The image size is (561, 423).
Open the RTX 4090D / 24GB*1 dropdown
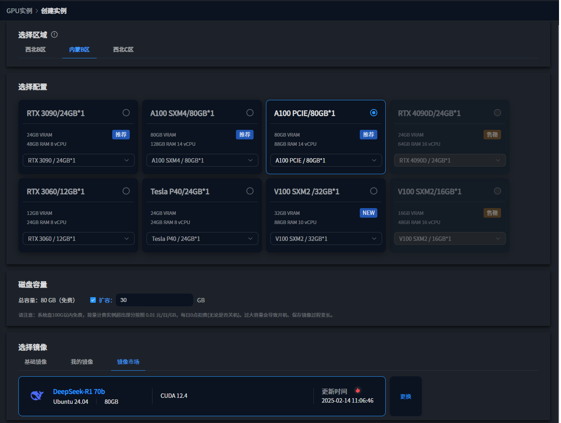click(x=450, y=160)
